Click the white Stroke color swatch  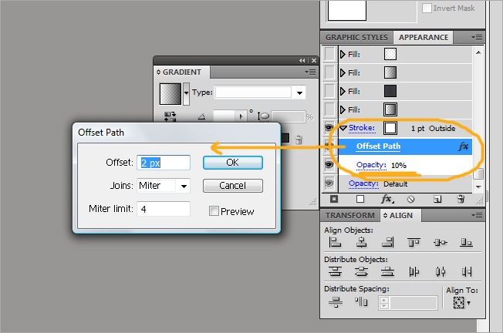point(390,128)
